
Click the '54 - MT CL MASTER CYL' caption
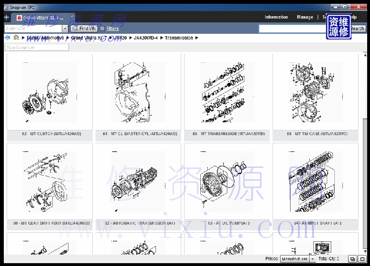[140, 134]
